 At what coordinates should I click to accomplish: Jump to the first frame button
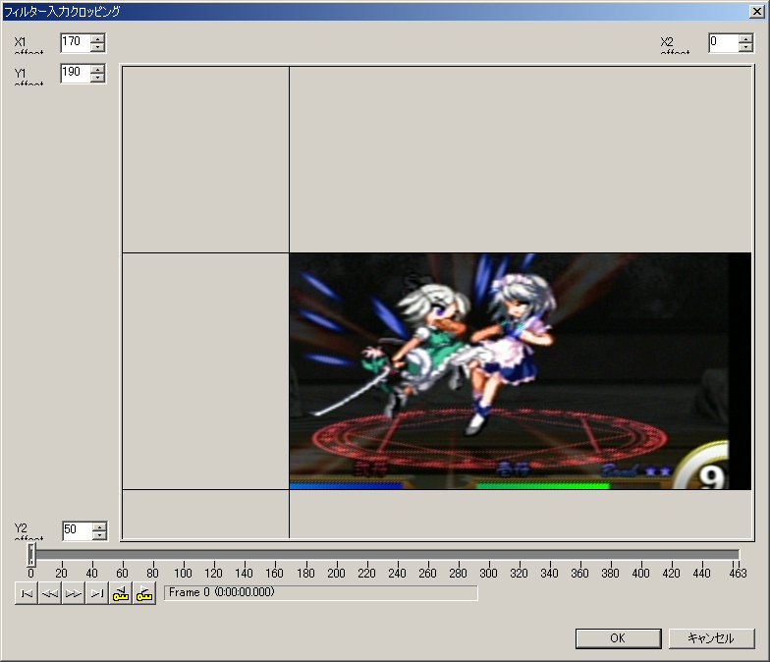tap(27, 594)
